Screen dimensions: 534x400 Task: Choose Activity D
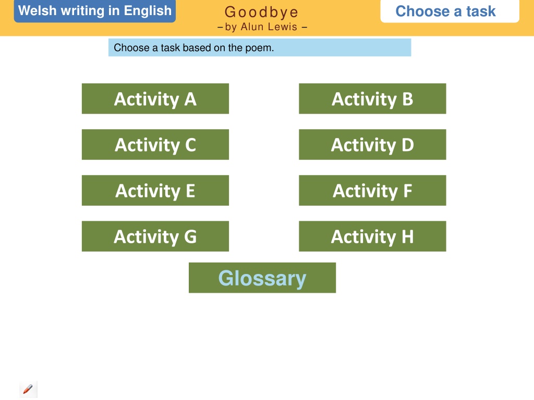pos(372,145)
